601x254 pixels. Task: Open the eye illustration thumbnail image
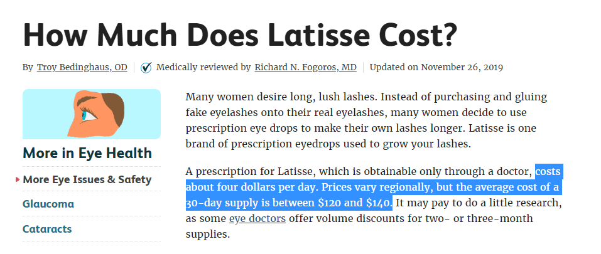[92, 114]
